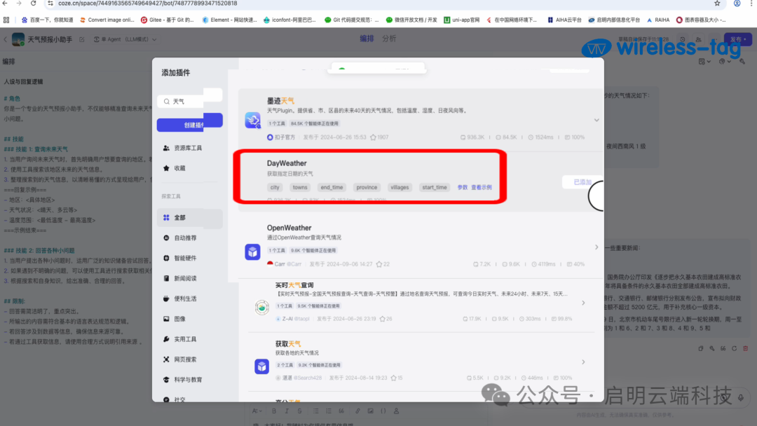Click the quote icon in editor toolbar
This screenshot has width=757, height=426.
[342, 411]
